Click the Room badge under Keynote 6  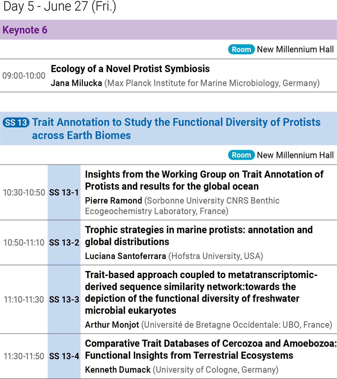(241, 49)
